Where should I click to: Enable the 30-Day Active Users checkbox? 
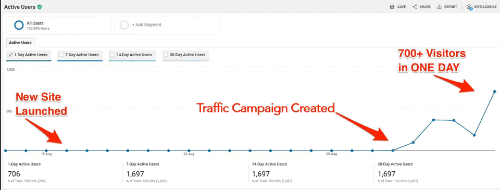pos(166,55)
